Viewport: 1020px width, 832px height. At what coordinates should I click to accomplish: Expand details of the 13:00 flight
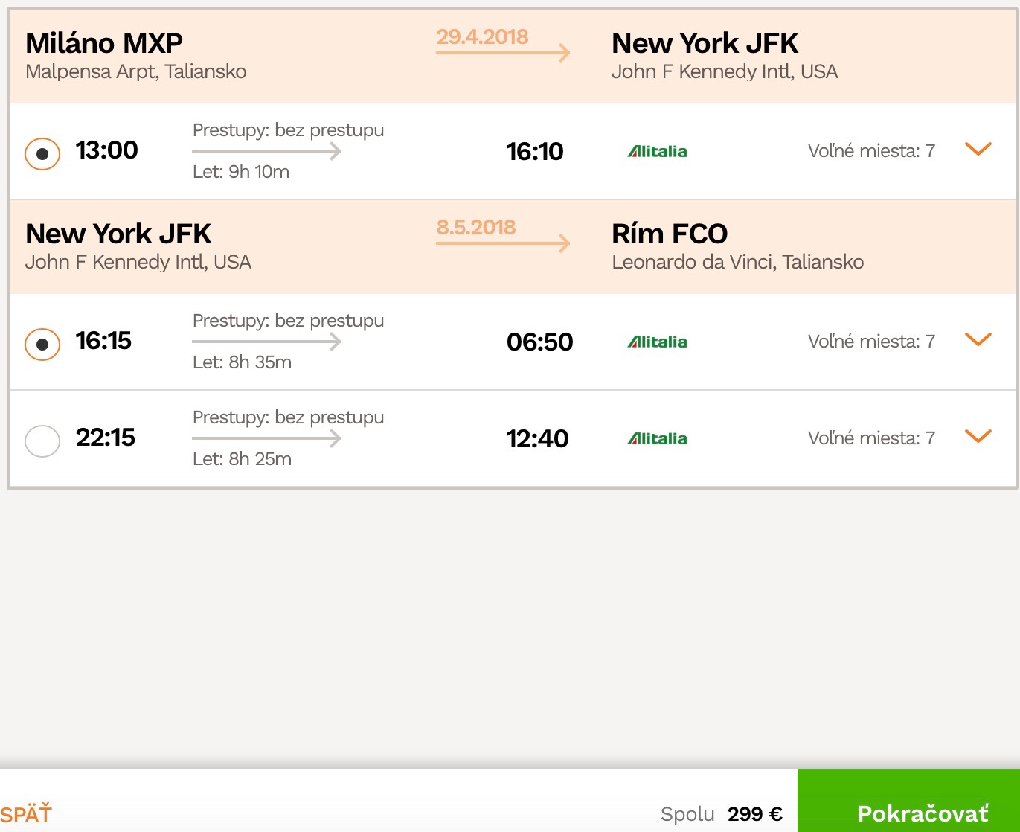click(x=978, y=150)
